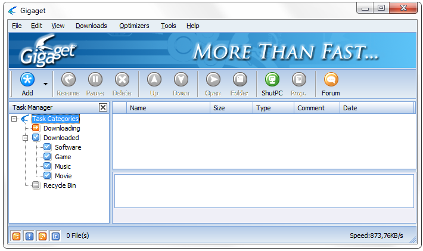The image size is (423, 251).
Task: Open the dropdown arrow next to Add
Action: tap(46, 84)
